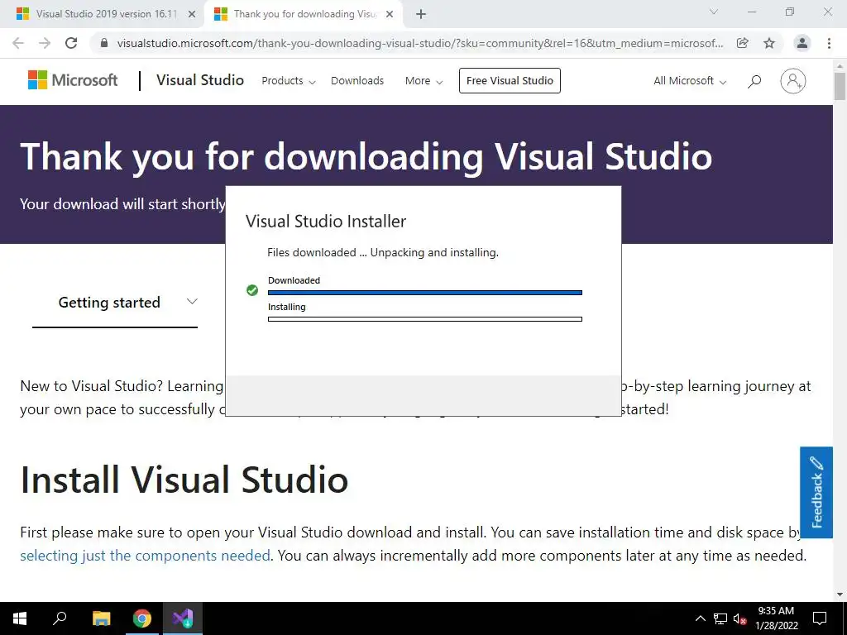Click the share page icon in address bar
The height and width of the screenshot is (635, 847).
tap(743, 43)
